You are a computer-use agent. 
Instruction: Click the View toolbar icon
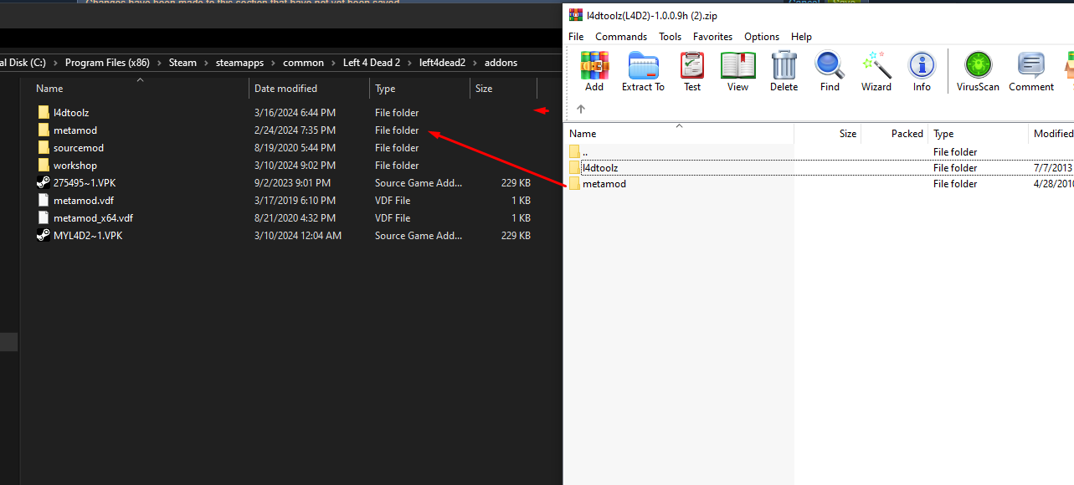point(738,66)
